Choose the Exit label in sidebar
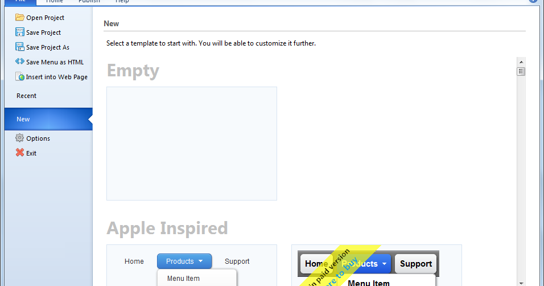 [31, 153]
